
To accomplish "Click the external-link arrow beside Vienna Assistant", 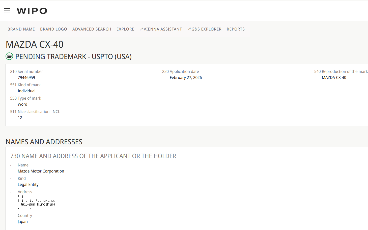I will point(141,29).
